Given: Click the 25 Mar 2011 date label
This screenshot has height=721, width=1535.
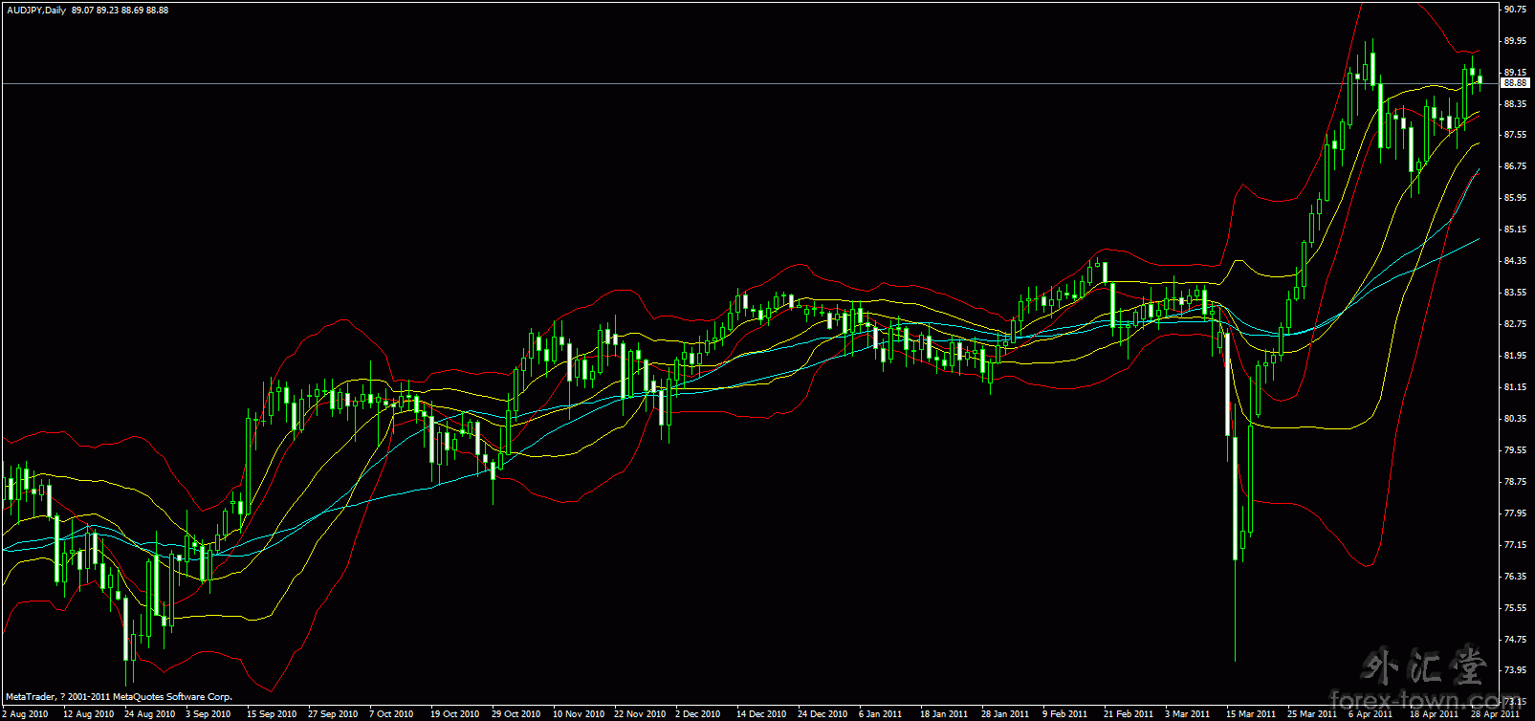Looking at the screenshot, I should click(1312, 713).
